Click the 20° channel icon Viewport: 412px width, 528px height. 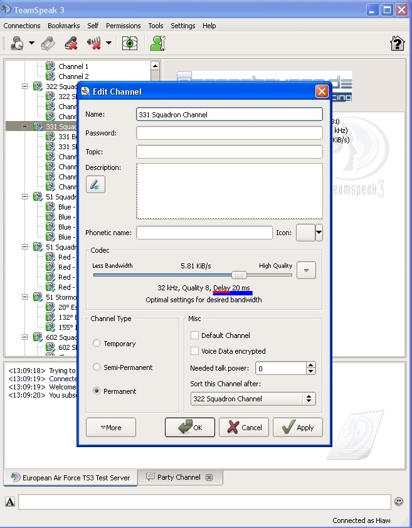(50, 307)
